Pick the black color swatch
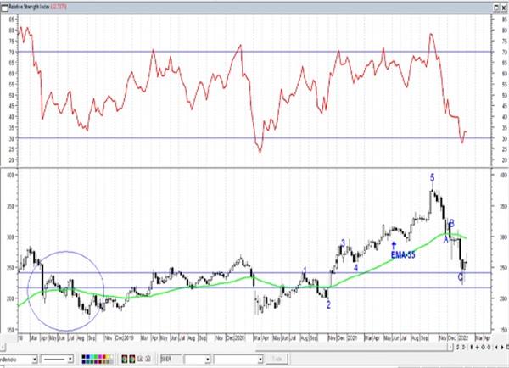Screen dimensions: 509x368 (83, 357)
